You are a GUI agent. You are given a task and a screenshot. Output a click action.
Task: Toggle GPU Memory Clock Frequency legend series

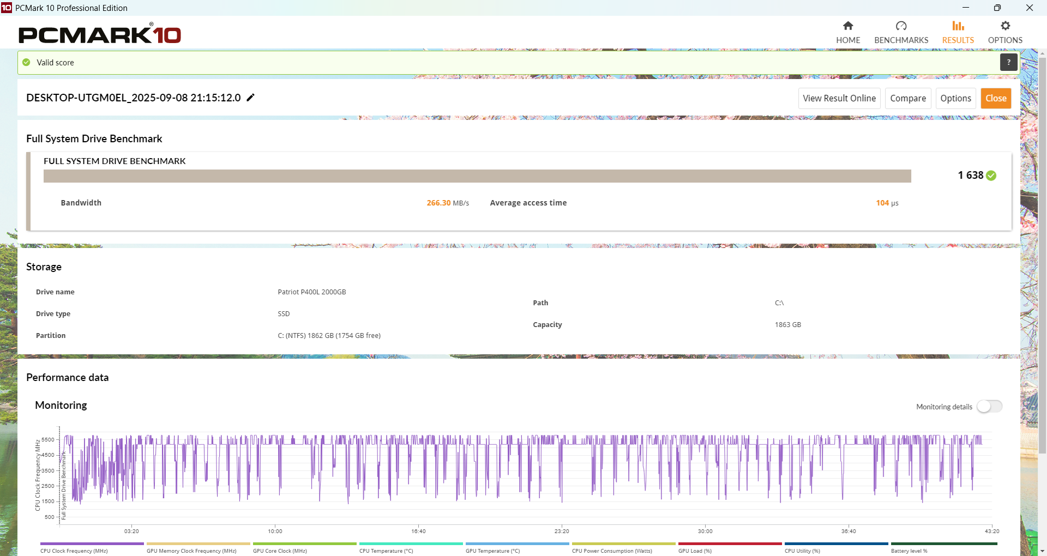click(198, 547)
